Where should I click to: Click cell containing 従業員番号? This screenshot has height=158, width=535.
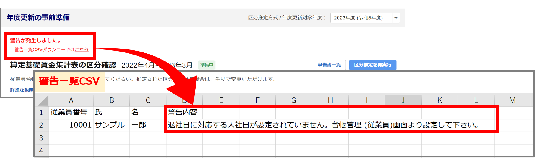coord(71,112)
